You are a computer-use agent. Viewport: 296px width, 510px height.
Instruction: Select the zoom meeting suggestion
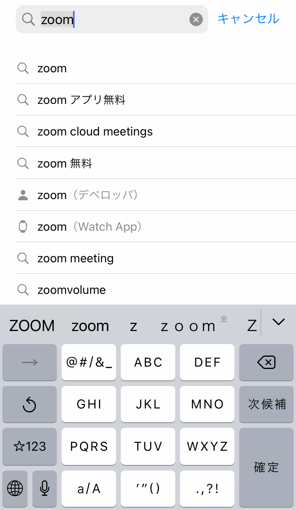[75, 258]
